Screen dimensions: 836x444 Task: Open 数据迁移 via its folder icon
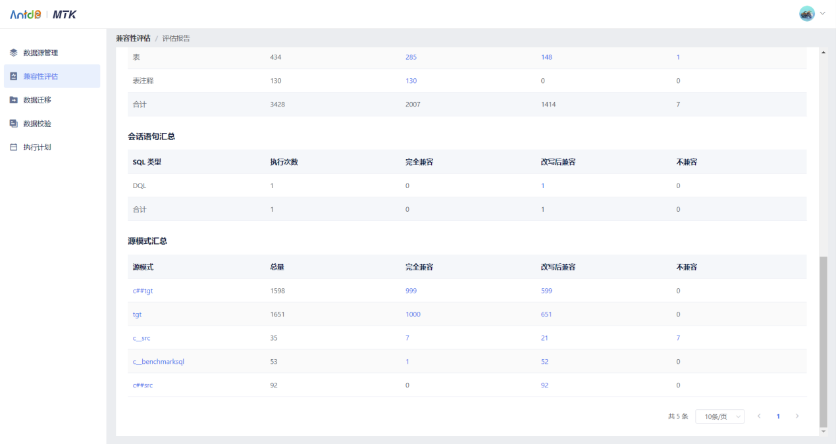[12, 99]
